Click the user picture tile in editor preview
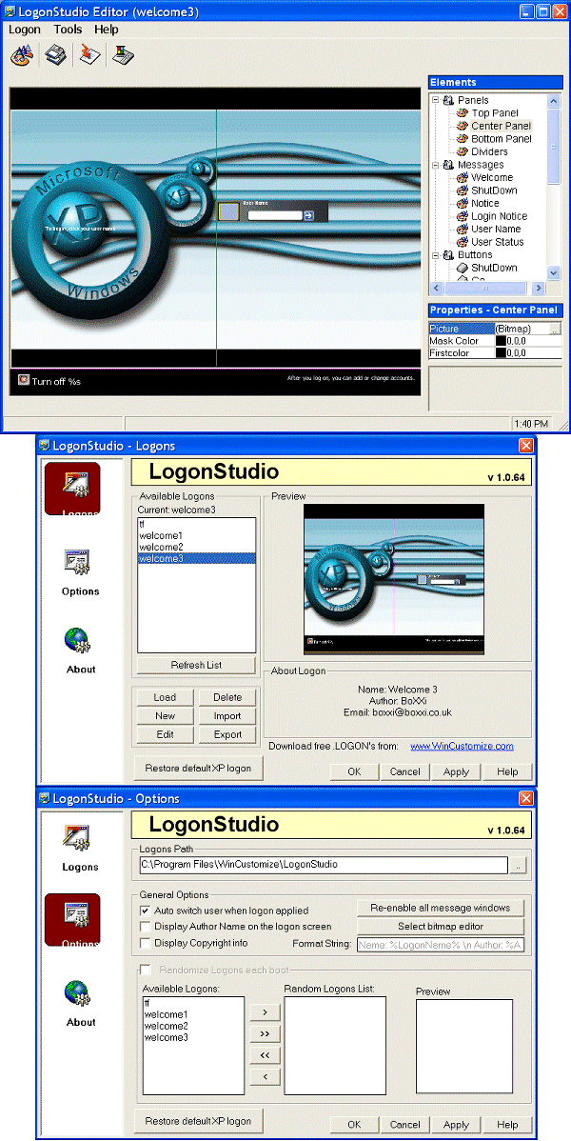 [x=228, y=211]
